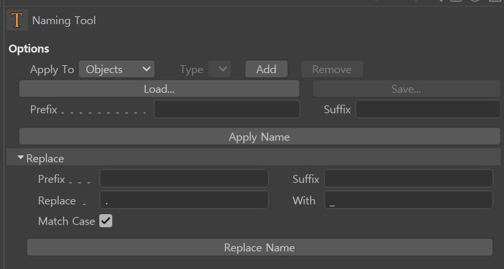The width and height of the screenshot is (504, 269).
Task: Focus the Options Prefix input field
Action: (x=227, y=109)
